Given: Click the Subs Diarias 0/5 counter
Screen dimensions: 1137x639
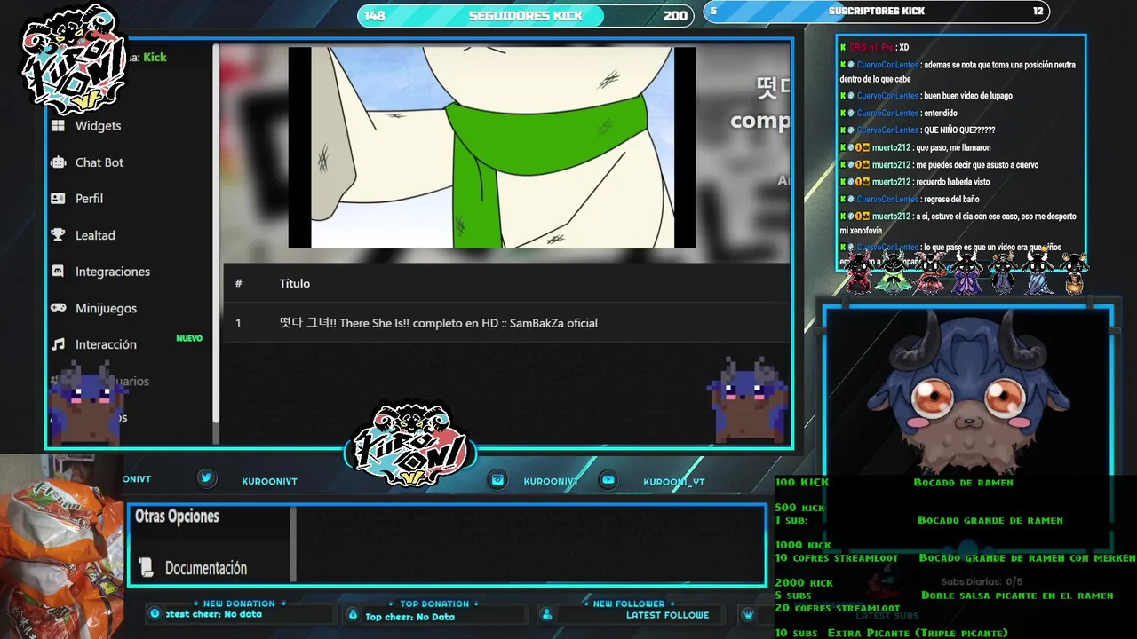Looking at the screenshot, I should [x=982, y=582].
